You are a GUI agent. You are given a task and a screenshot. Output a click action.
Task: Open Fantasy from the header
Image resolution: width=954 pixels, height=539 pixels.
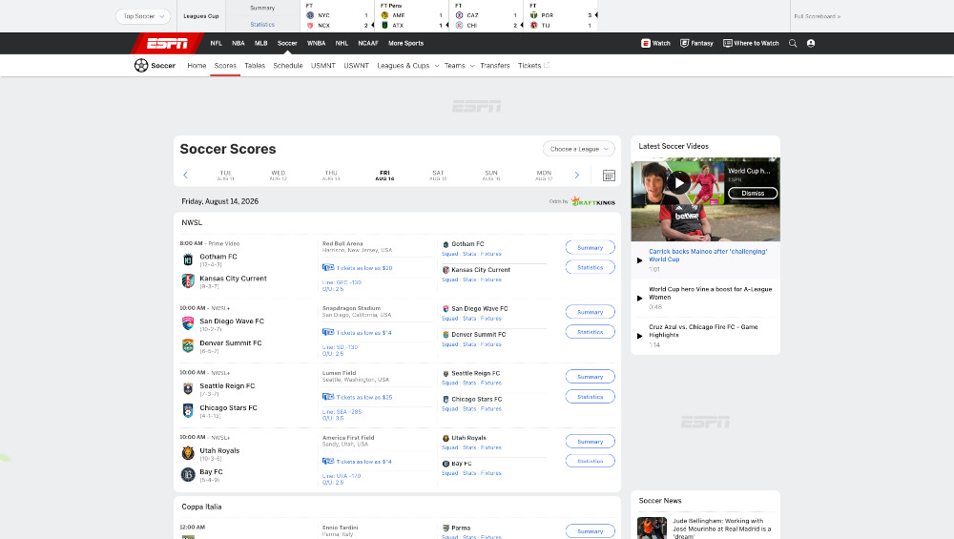point(696,43)
